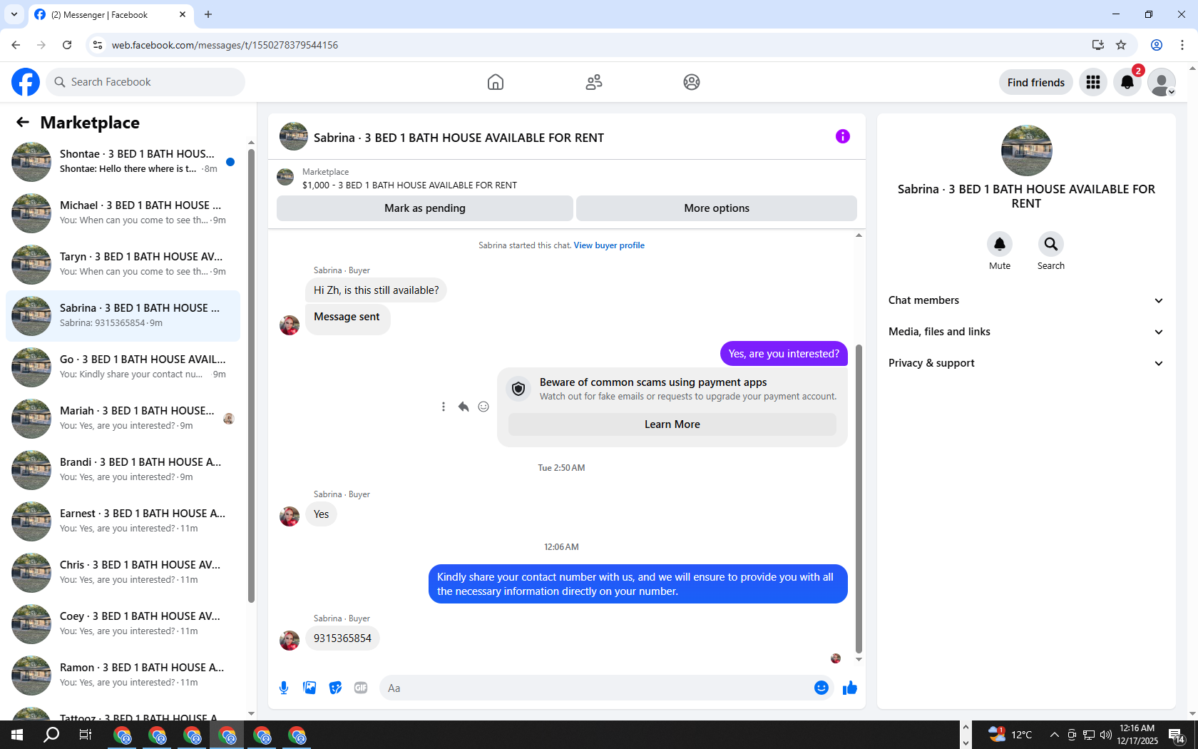Click the conversation list scrollbar
The width and height of the screenshot is (1198, 749).
tap(251, 375)
